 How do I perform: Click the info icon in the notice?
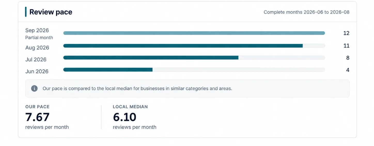pyautogui.click(x=34, y=88)
